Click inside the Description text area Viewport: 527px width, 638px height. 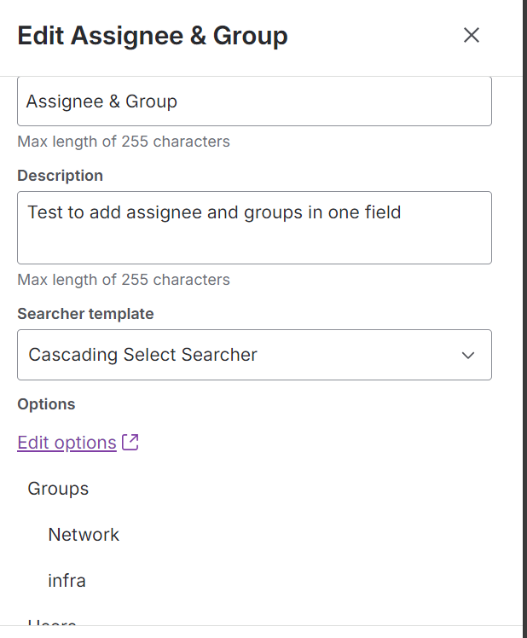pos(254,239)
